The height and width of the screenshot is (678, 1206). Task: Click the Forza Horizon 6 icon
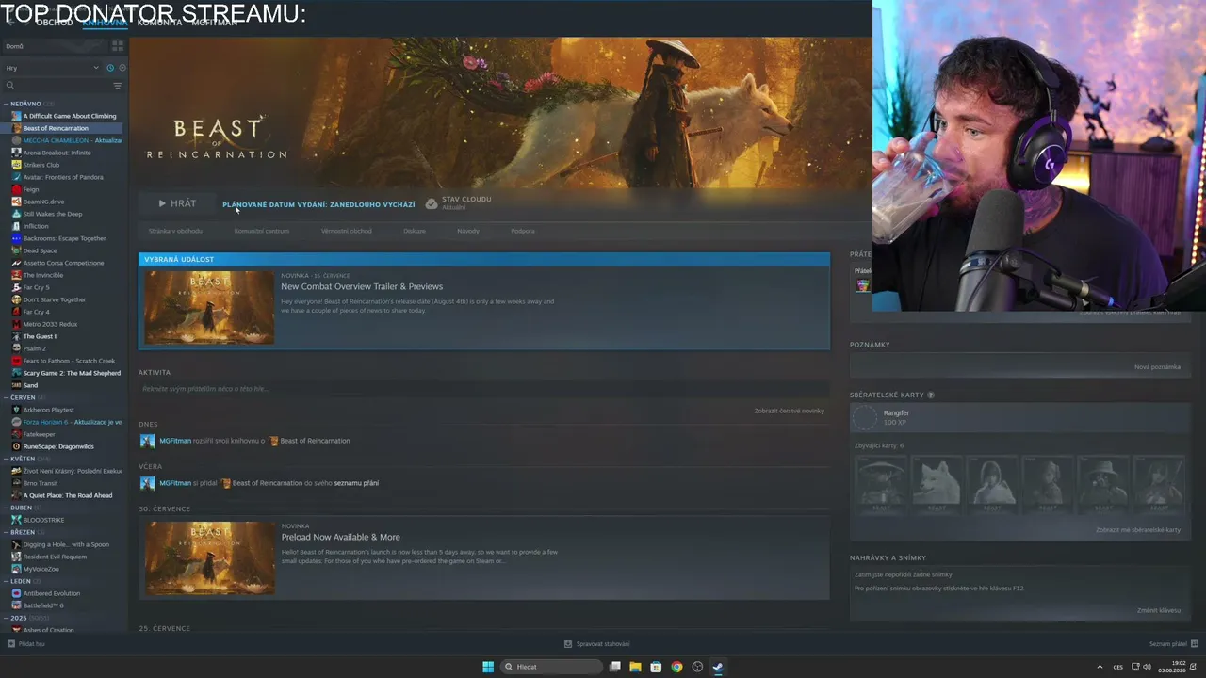pos(17,422)
